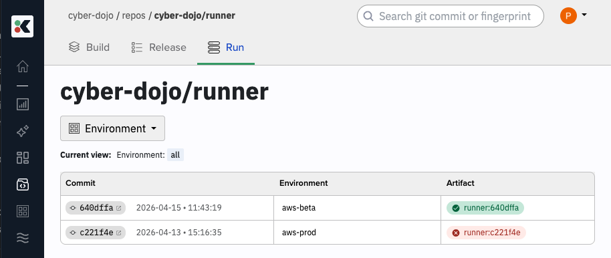Click the Kosli logo in the sidebar

22,27
